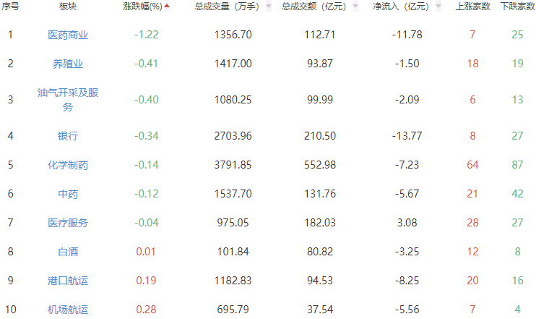Image resolution: width=536 pixels, height=319 pixels.
Task: Click the 3.08 net inflow value for 医疗服务
Action: point(407,223)
